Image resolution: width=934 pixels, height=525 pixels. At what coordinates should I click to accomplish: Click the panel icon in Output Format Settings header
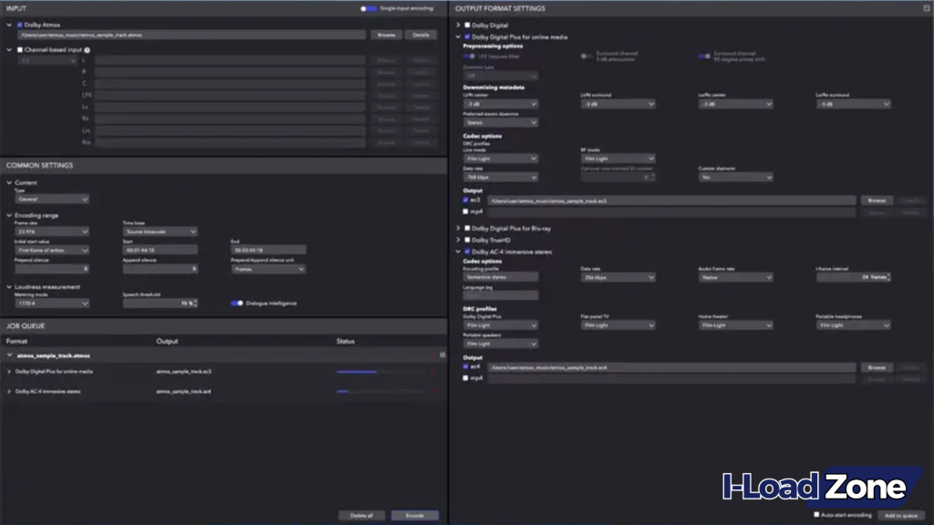(x=926, y=8)
